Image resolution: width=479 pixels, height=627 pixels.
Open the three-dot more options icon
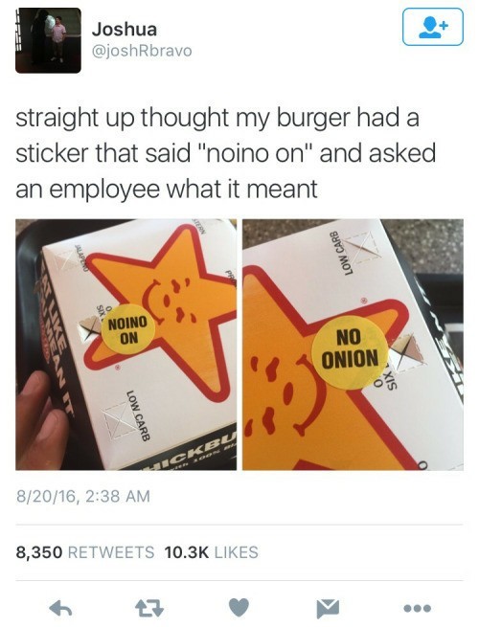417,608
